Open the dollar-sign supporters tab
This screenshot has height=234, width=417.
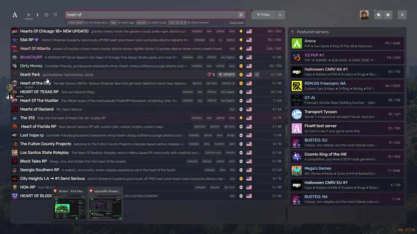[37, 15]
